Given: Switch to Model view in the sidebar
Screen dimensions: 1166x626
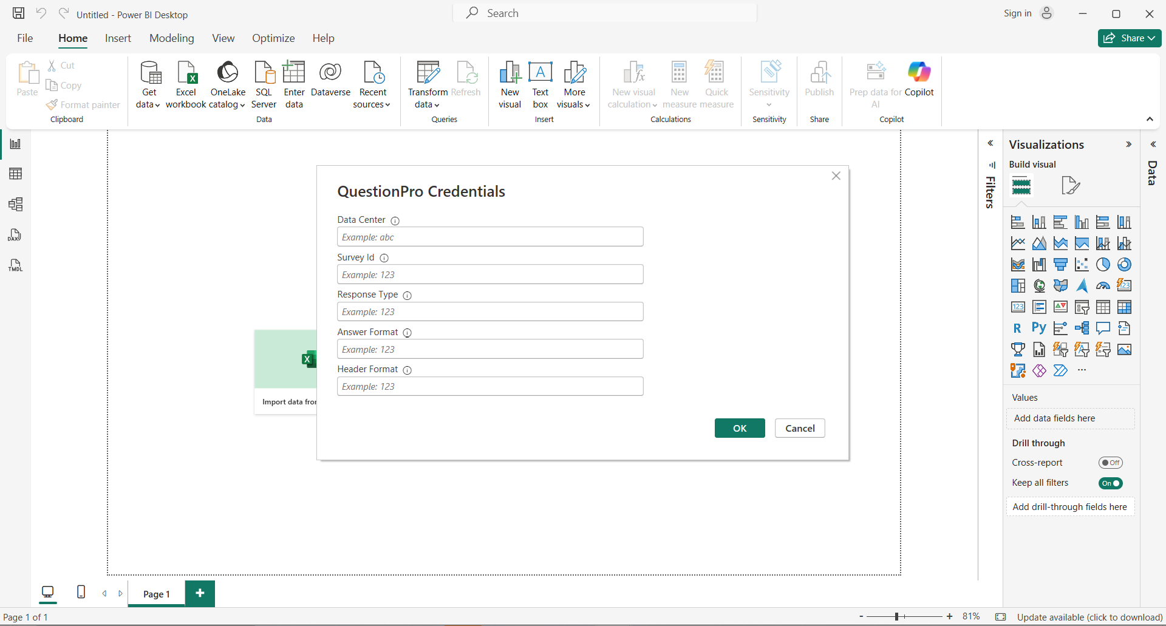Looking at the screenshot, I should [x=15, y=205].
